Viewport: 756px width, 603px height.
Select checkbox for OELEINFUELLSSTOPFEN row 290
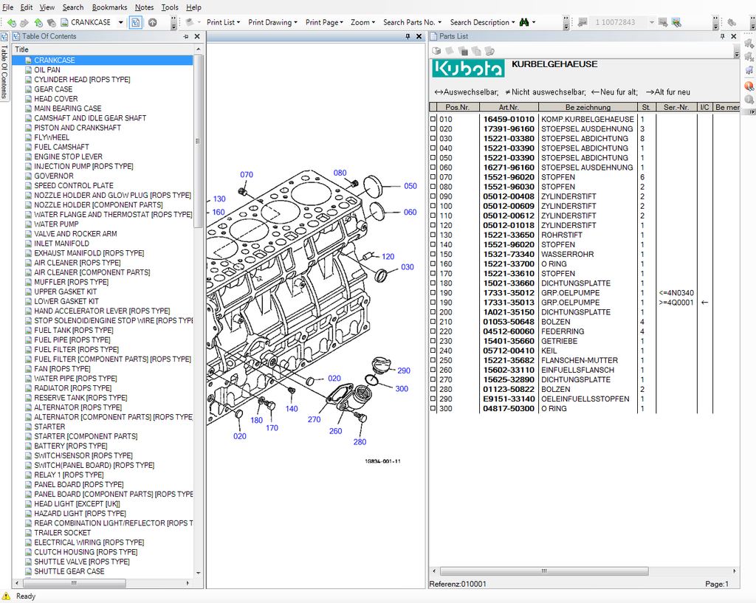(433, 399)
